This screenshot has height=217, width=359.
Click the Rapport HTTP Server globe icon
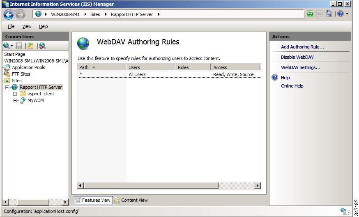tap(15, 87)
